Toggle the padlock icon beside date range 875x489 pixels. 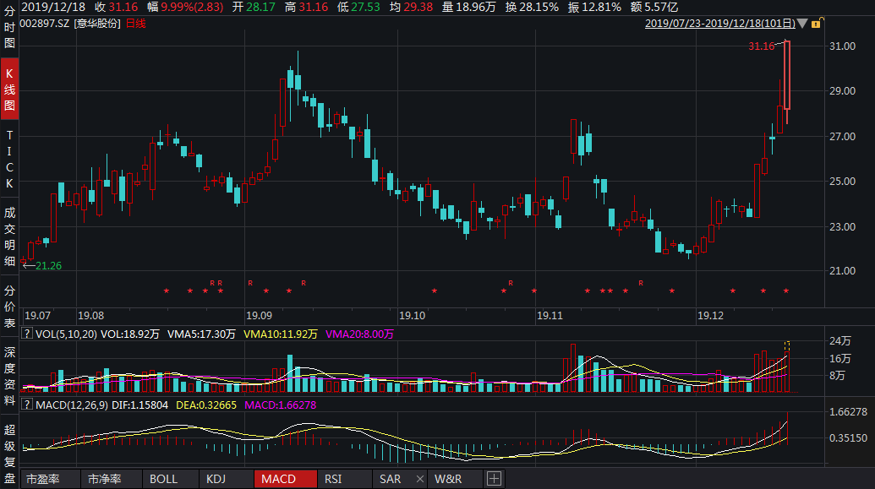point(816,24)
